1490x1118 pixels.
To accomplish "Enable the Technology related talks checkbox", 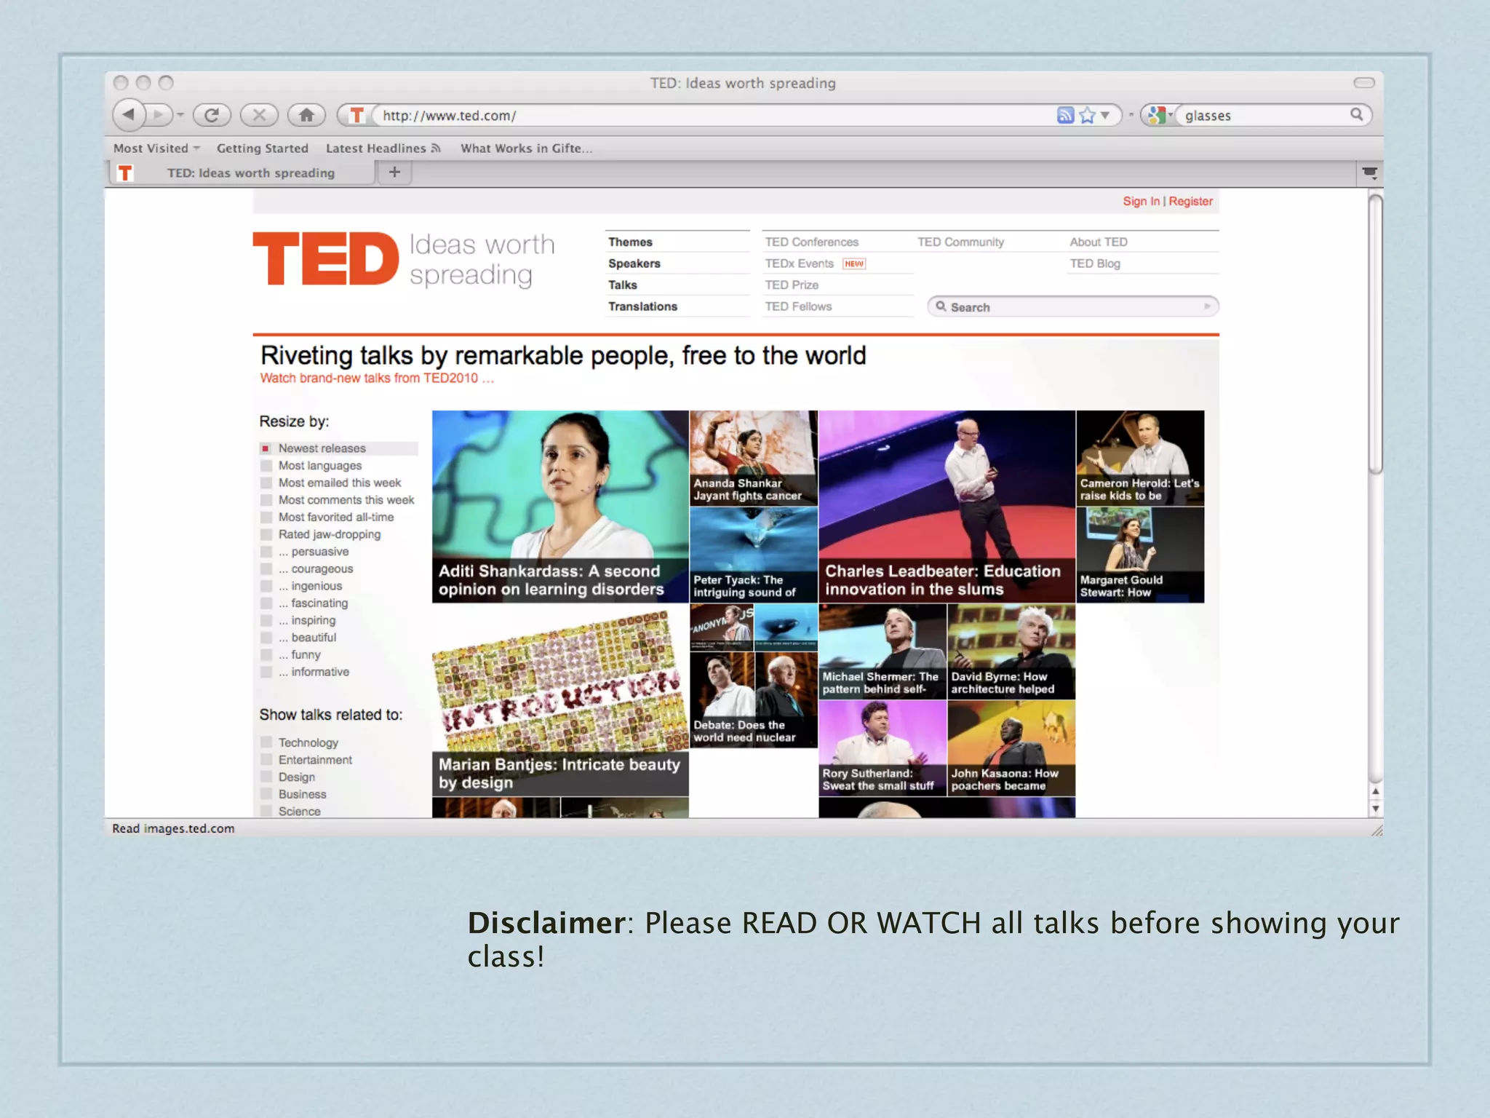I will (x=266, y=742).
